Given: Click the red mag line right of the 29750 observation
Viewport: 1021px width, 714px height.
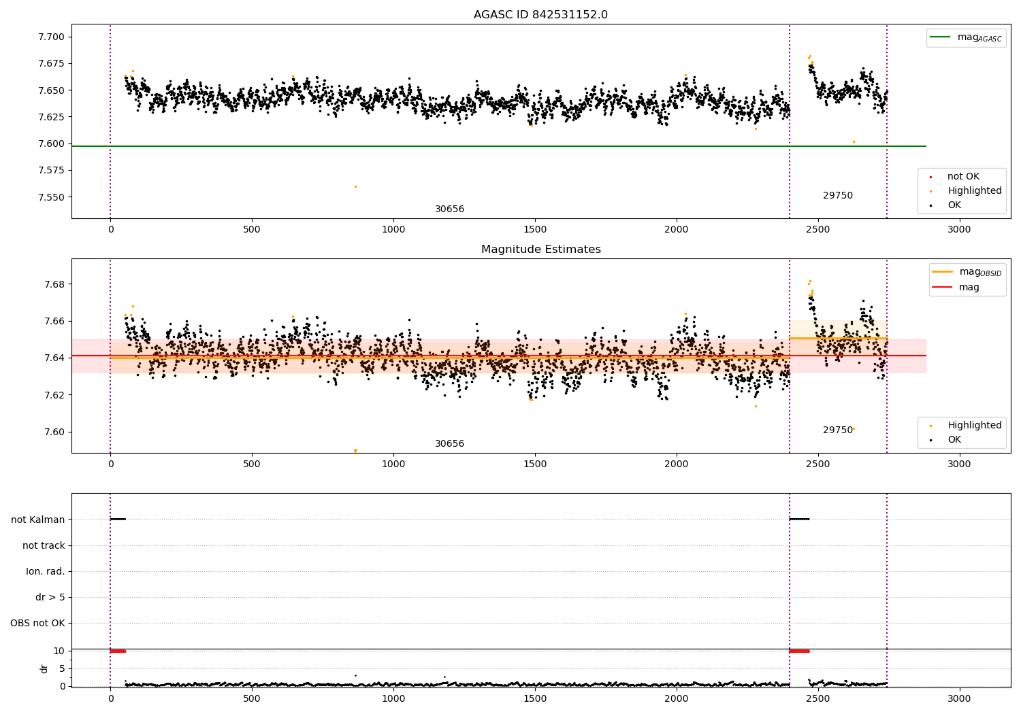Looking at the screenshot, I should [907, 356].
